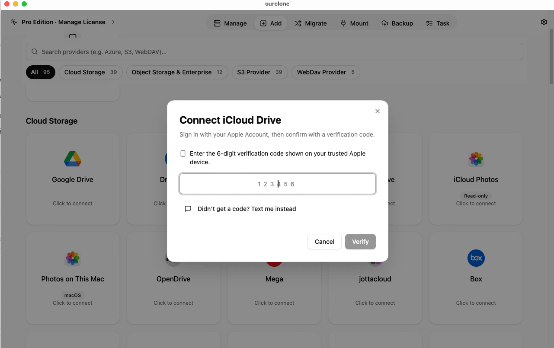Filter by Cloud Storage category

pyautogui.click(x=91, y=72)
